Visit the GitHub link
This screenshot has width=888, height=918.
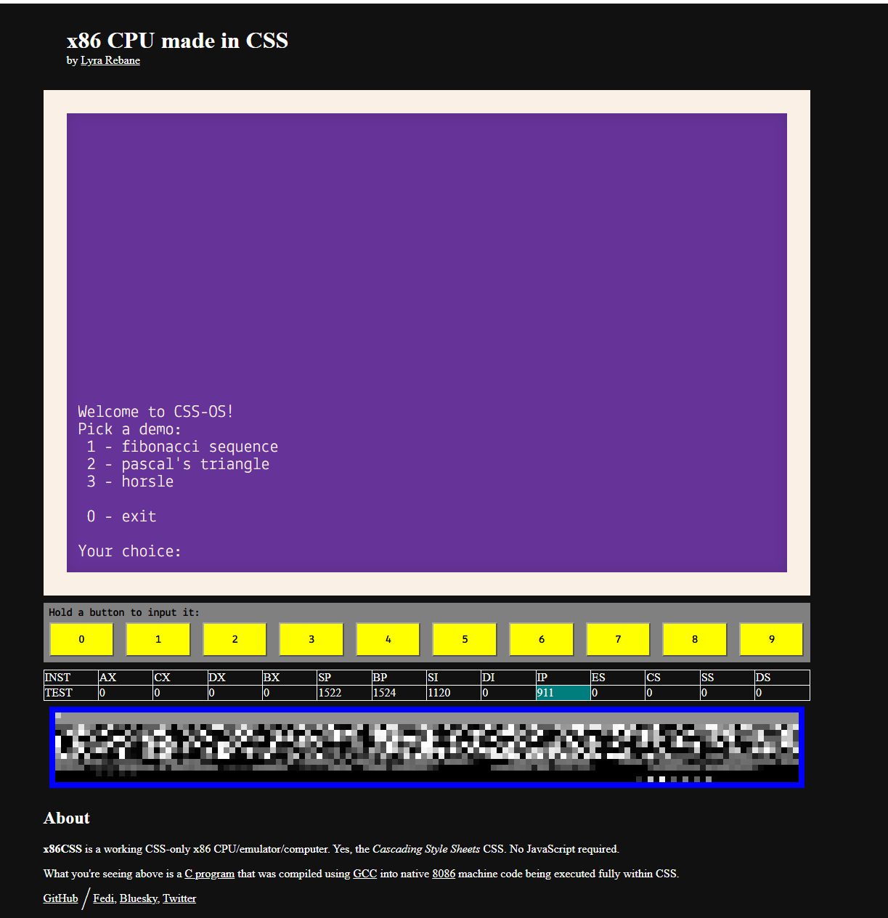click(x=60, y=898)
